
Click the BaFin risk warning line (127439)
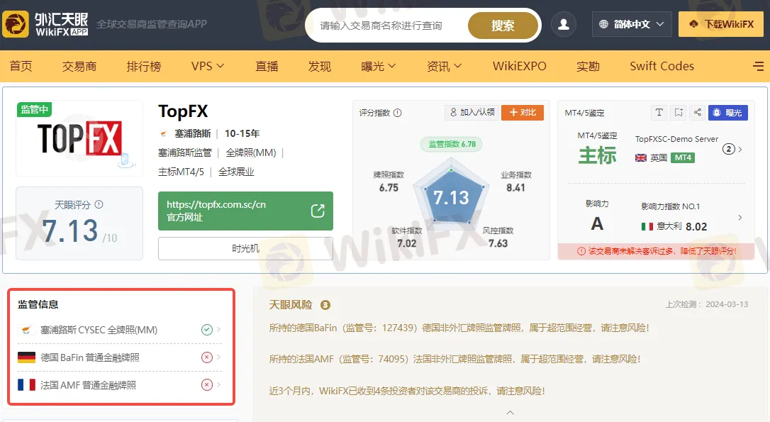tap(459, 328)
